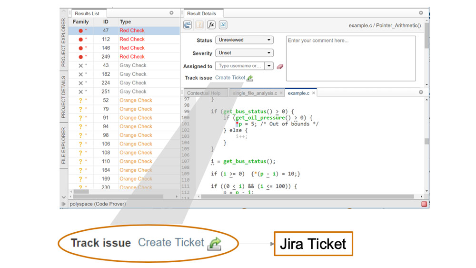This screenshot has width=476, height=268.
Task: Click the refresh arrow icon in Result Details
Action: pyautogui.click(x=188, y=25)
